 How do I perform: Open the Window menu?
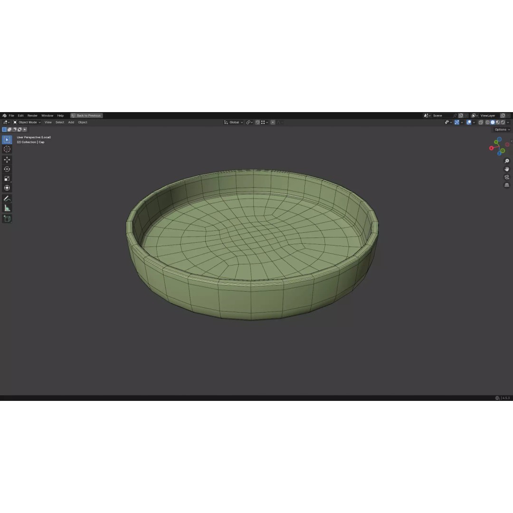point(47,115)
